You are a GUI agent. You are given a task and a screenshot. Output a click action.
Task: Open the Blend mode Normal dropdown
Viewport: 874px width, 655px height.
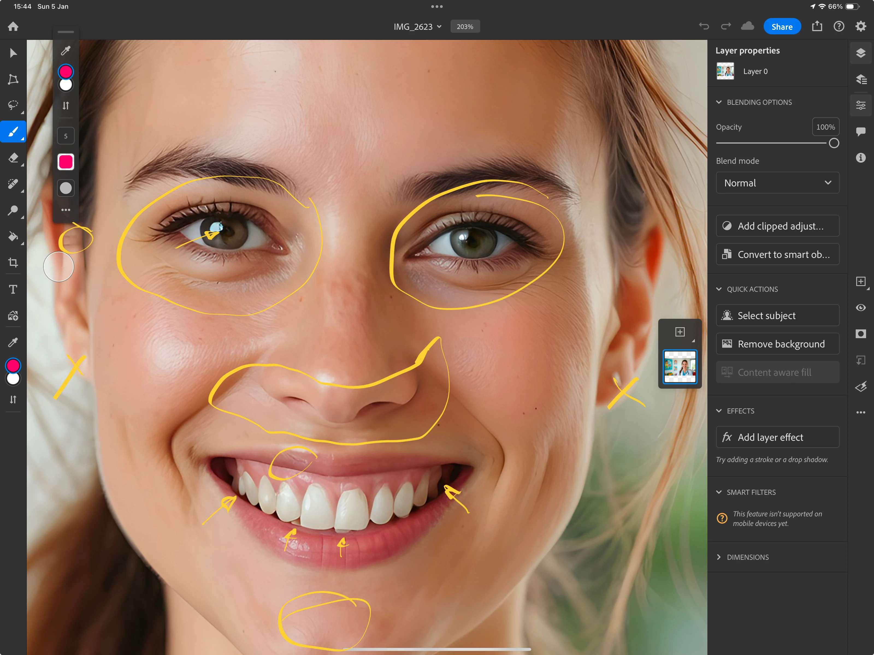(777, 183)
